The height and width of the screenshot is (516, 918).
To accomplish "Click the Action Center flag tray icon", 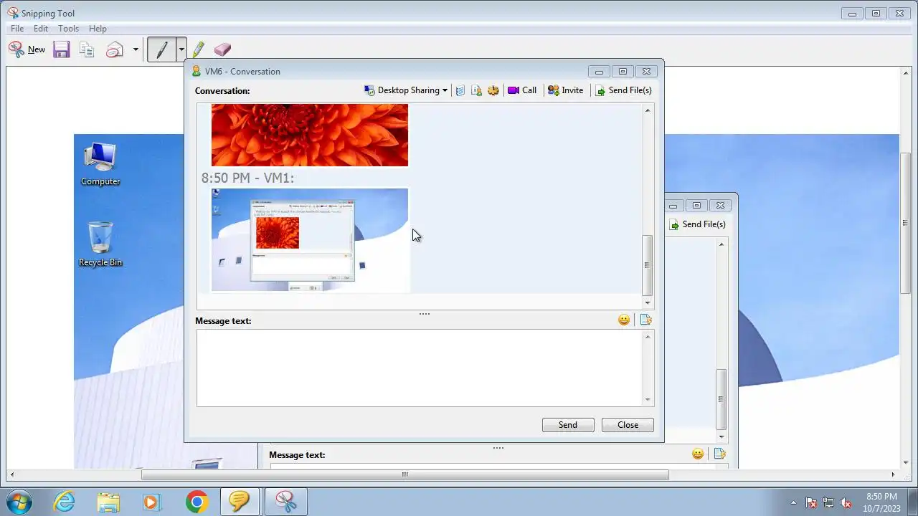I will pos(811,502).
